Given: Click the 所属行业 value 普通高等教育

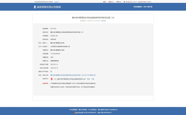Looking at the screenshot, I should (x=54, y=61).
